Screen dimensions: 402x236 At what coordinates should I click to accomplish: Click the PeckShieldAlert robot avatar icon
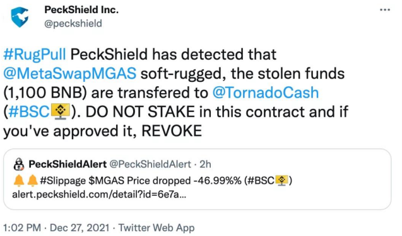[x=18, y=164]
